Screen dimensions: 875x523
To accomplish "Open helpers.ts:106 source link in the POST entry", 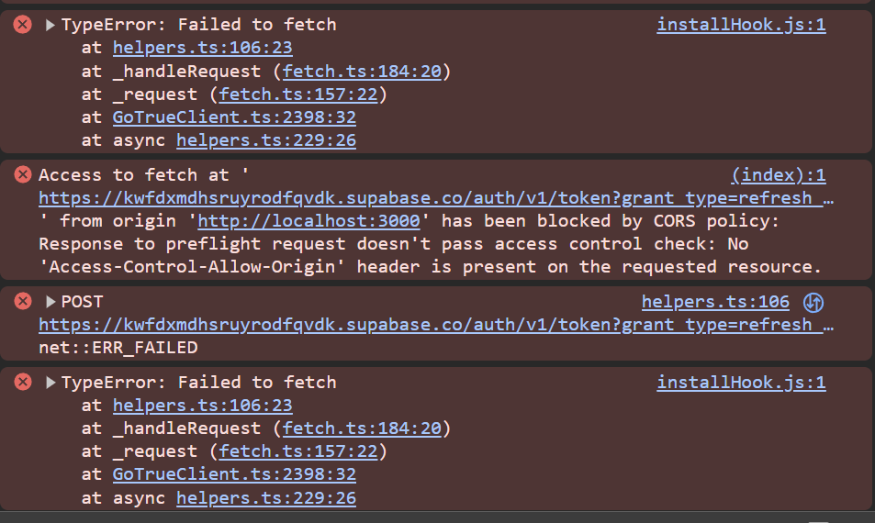I will click(715, 302).
